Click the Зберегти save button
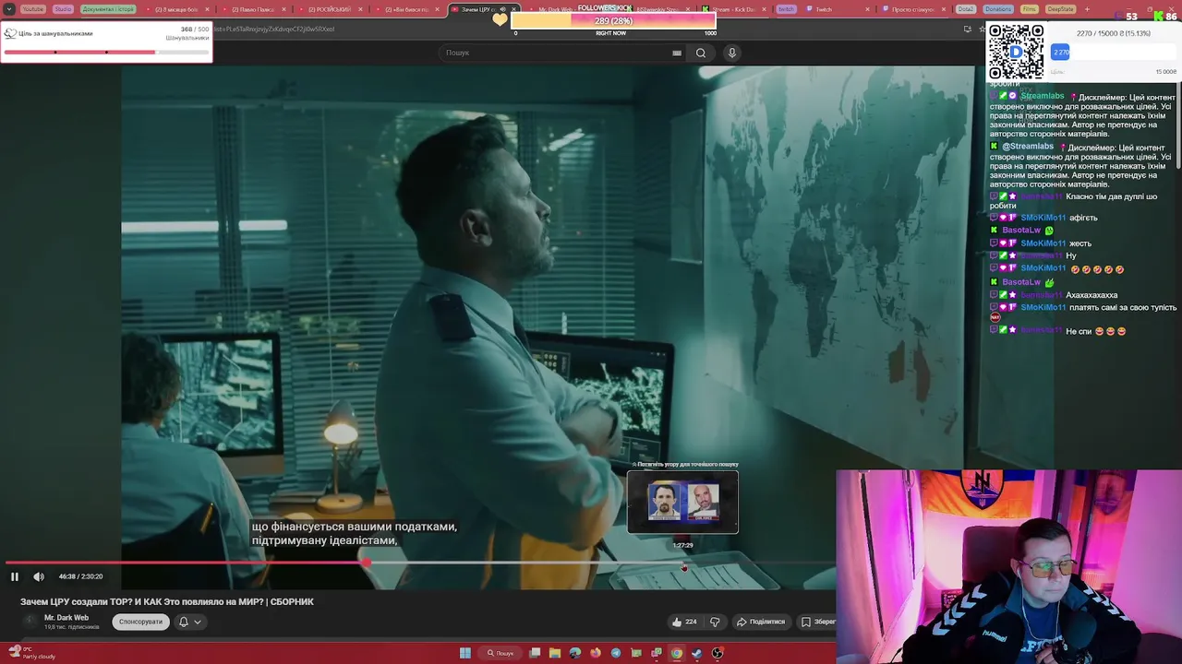Image resolution: width=1182 pixels, height=664 pixels. (818, 622)
